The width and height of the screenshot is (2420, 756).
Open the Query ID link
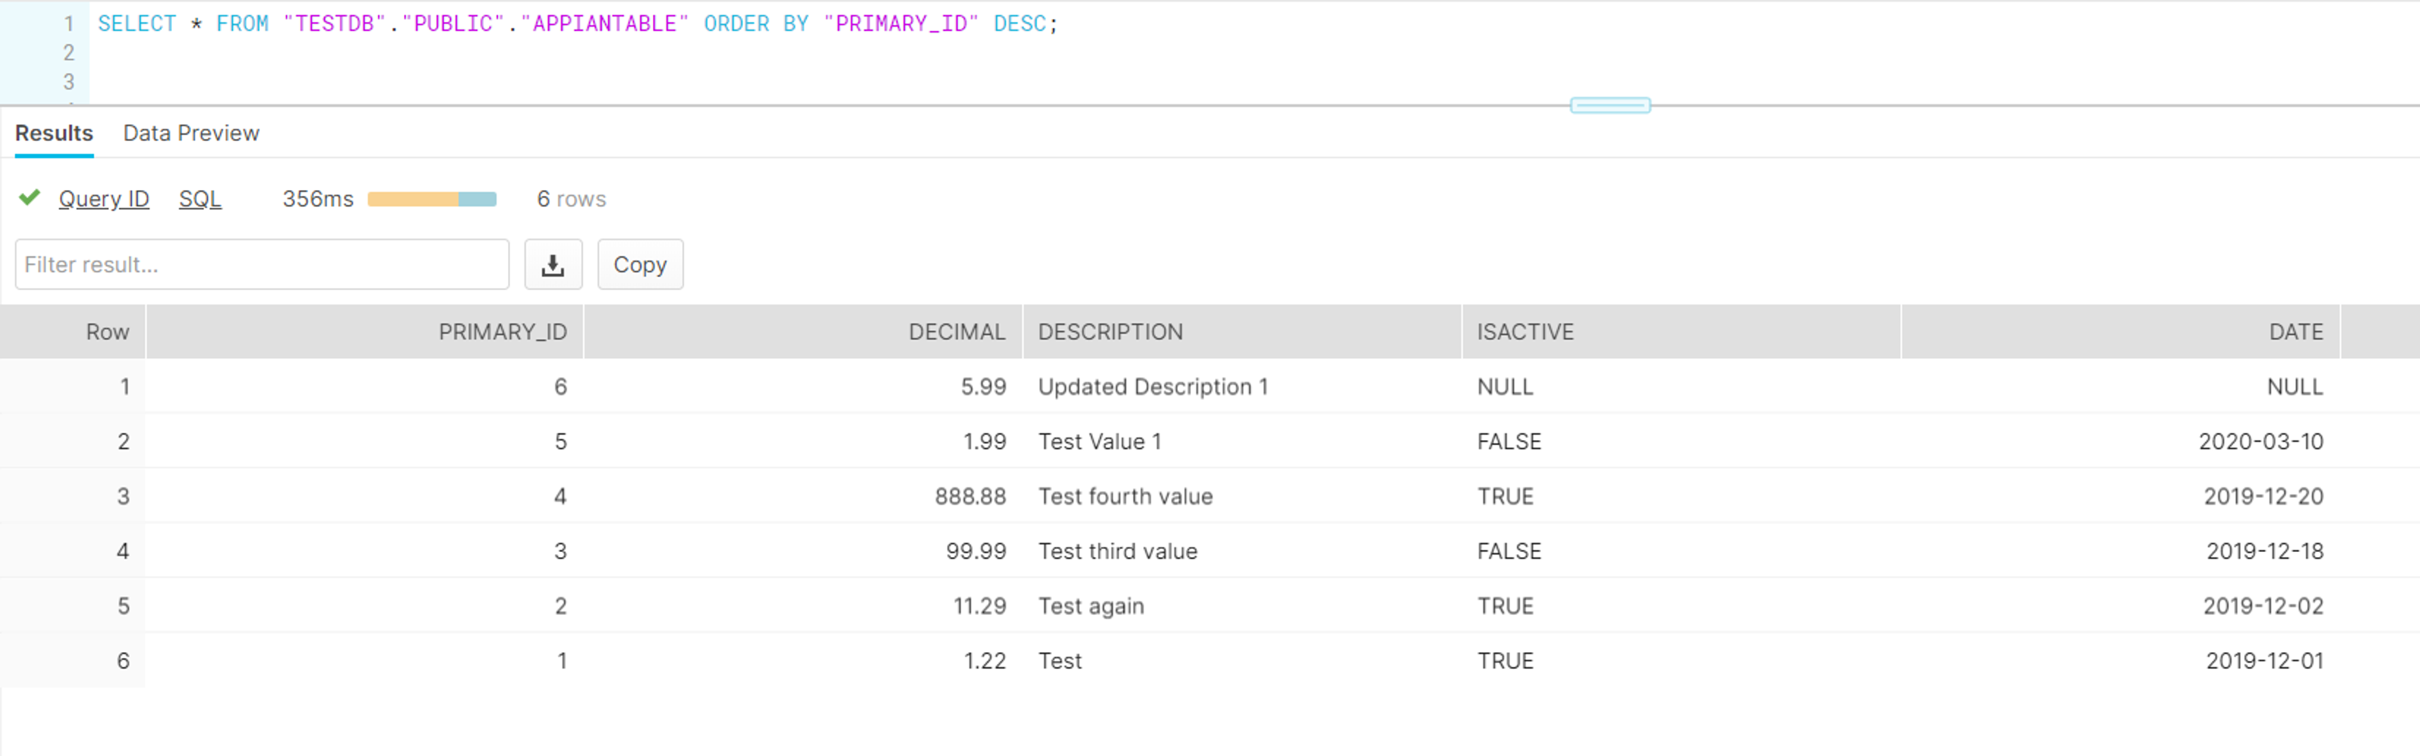pos(103,199)
